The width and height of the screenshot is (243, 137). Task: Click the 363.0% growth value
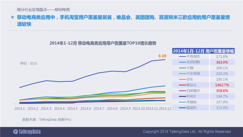pyautogui.click(x=222, y=62)
